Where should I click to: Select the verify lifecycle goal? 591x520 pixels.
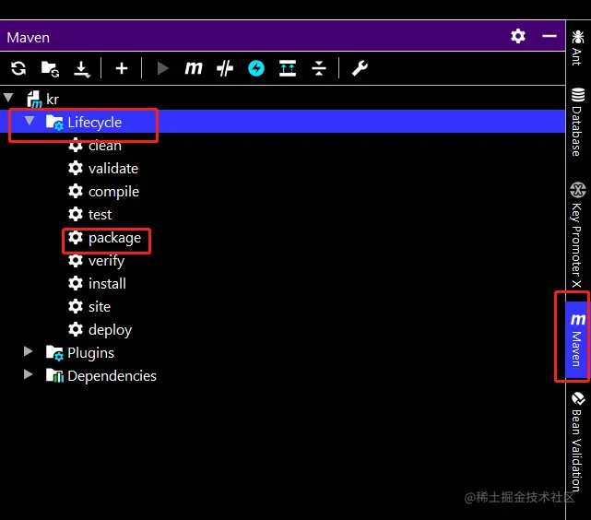(x=106, y=261)
